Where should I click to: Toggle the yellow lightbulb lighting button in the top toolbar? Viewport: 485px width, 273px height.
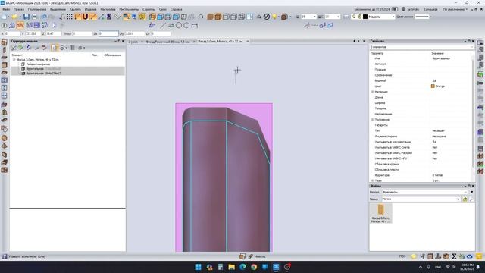274,17
